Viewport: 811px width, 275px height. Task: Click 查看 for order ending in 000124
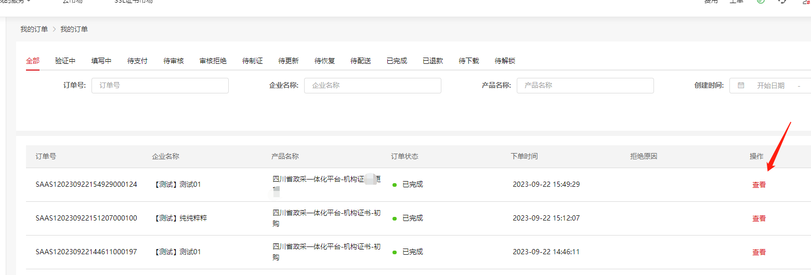pyautogui.click(x=758, y=185)
